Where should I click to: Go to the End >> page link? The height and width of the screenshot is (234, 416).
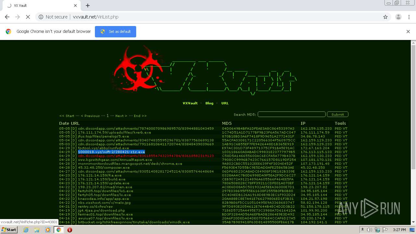tap(140, 116)
